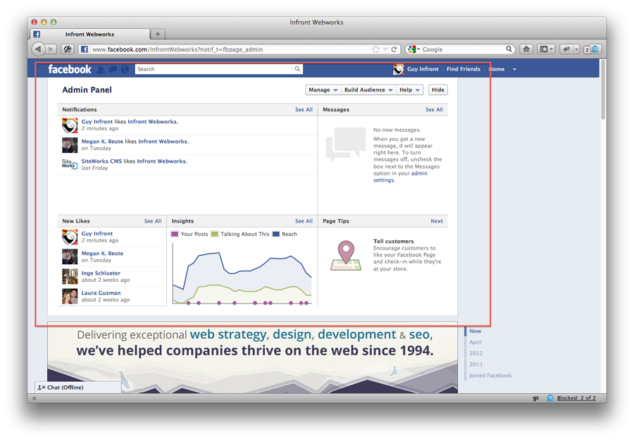
Task: Hide the Admin Panel
Action: pyautogui.click(x=438, y=89)
